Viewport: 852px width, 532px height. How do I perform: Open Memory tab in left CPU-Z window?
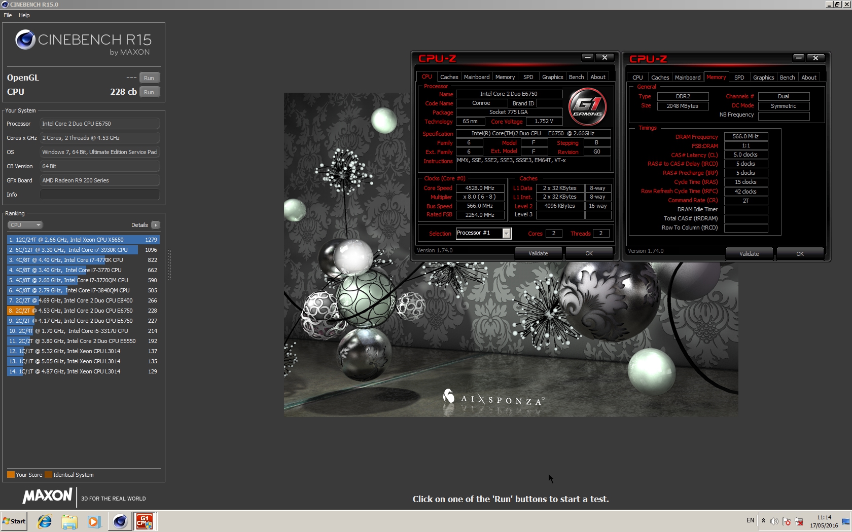point(505,77)
